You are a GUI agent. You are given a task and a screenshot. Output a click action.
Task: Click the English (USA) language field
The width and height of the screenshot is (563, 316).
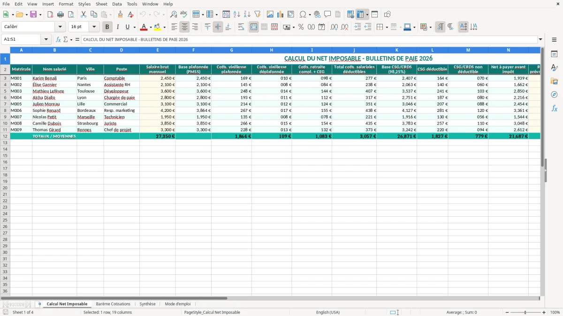pos(328,312)
